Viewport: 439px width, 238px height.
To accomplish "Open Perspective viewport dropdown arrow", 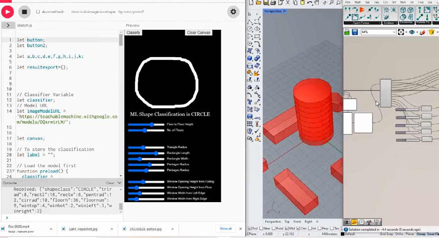I will click(x=285, y=11).
